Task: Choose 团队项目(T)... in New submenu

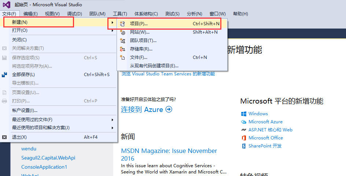Action: point(172,41)
